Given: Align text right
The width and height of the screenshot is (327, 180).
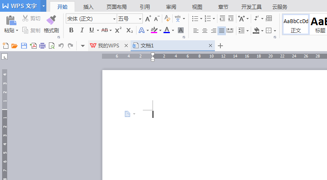Looking at the screenshot, I should [214, 31].
